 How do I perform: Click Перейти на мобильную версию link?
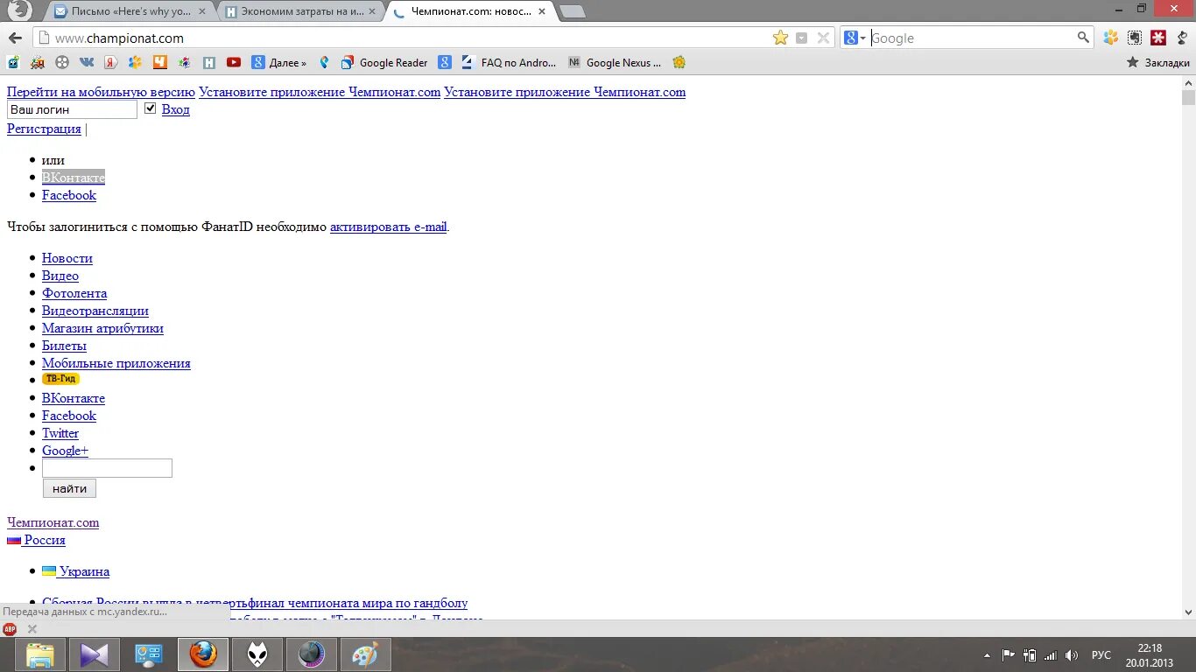tap(101, 92)
